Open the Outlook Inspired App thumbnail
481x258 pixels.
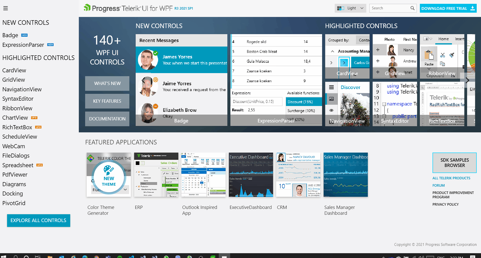(203, 175)
